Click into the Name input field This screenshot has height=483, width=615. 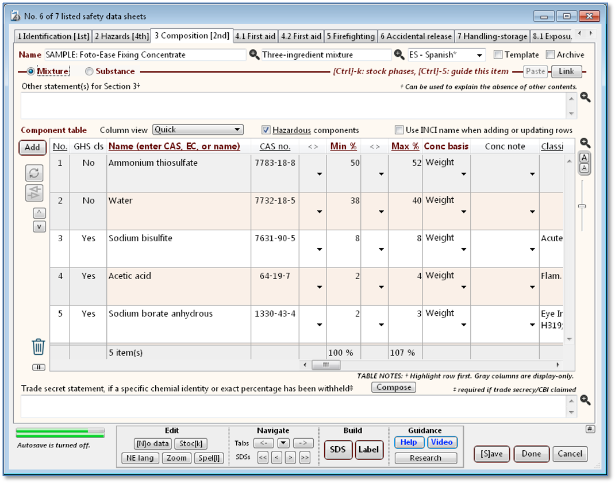[x=145, y=55]
